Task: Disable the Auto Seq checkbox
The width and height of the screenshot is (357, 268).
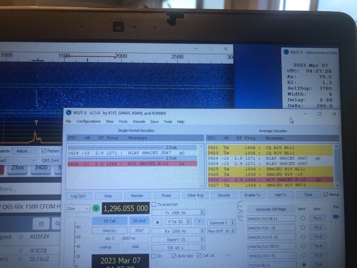Action: 174,256
